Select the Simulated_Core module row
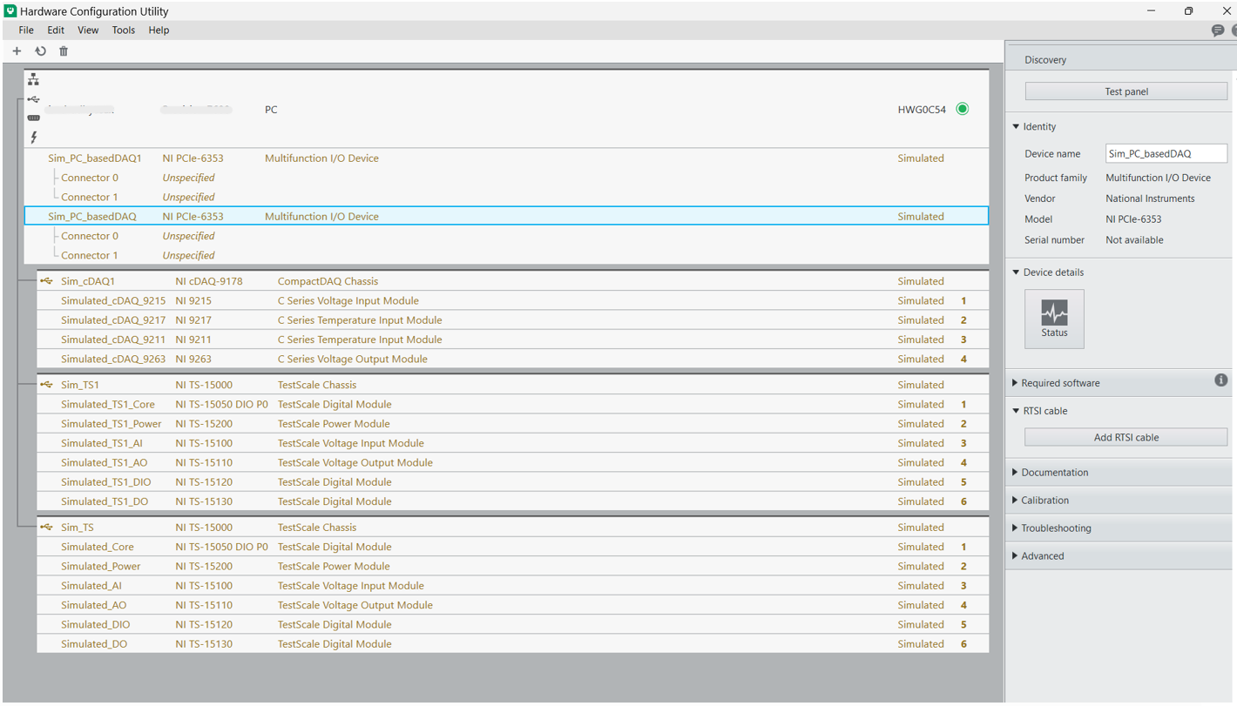 513,547
